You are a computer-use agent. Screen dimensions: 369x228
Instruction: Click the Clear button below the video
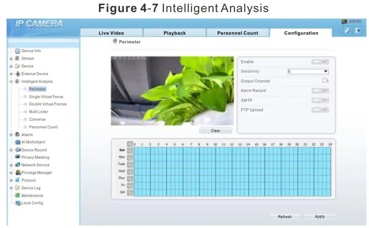point(216,131)
